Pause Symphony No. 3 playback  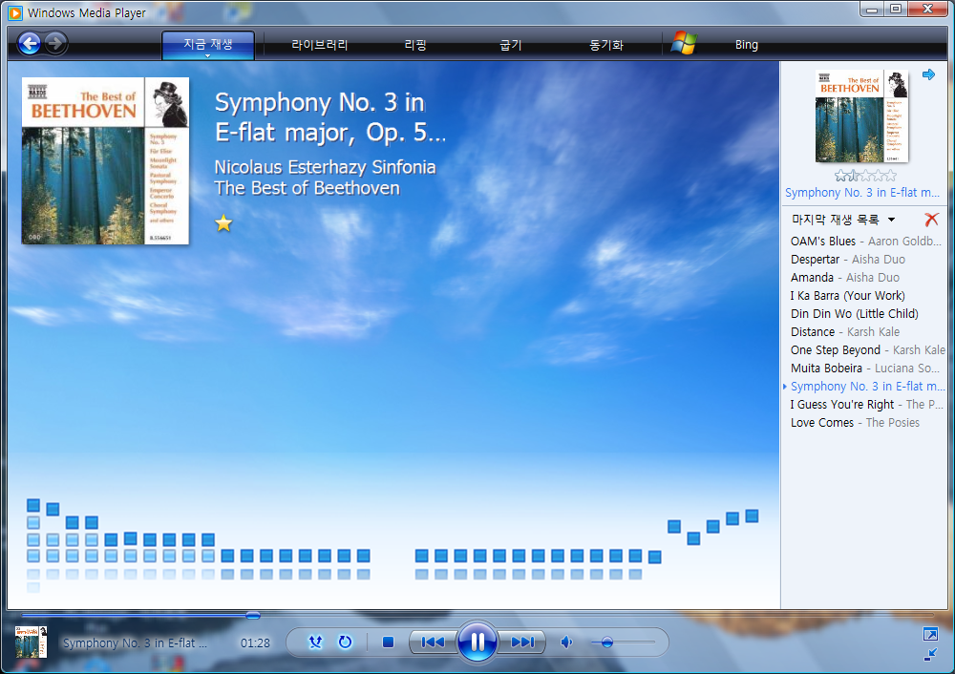[x=477, y=642]
